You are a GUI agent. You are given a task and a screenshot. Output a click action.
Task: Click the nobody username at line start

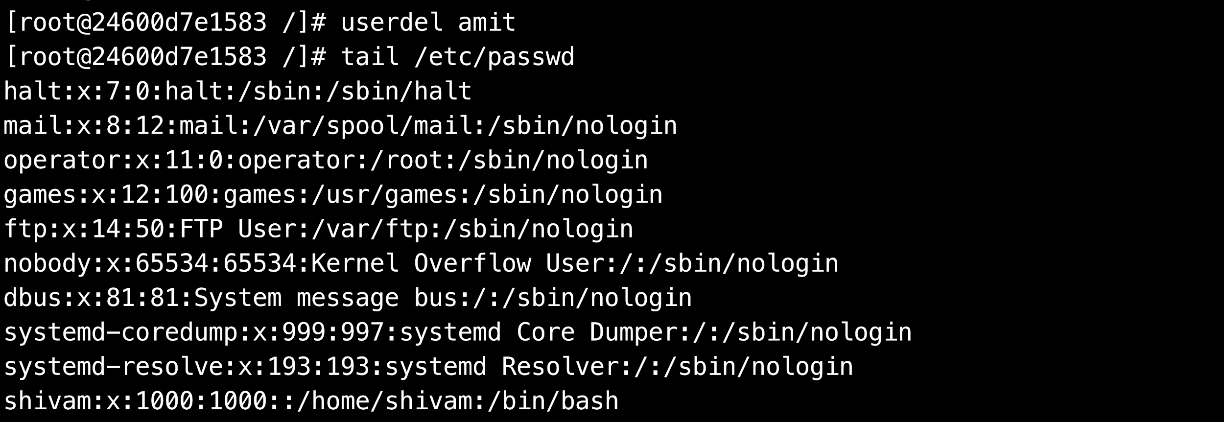click(x=47, y=263)
